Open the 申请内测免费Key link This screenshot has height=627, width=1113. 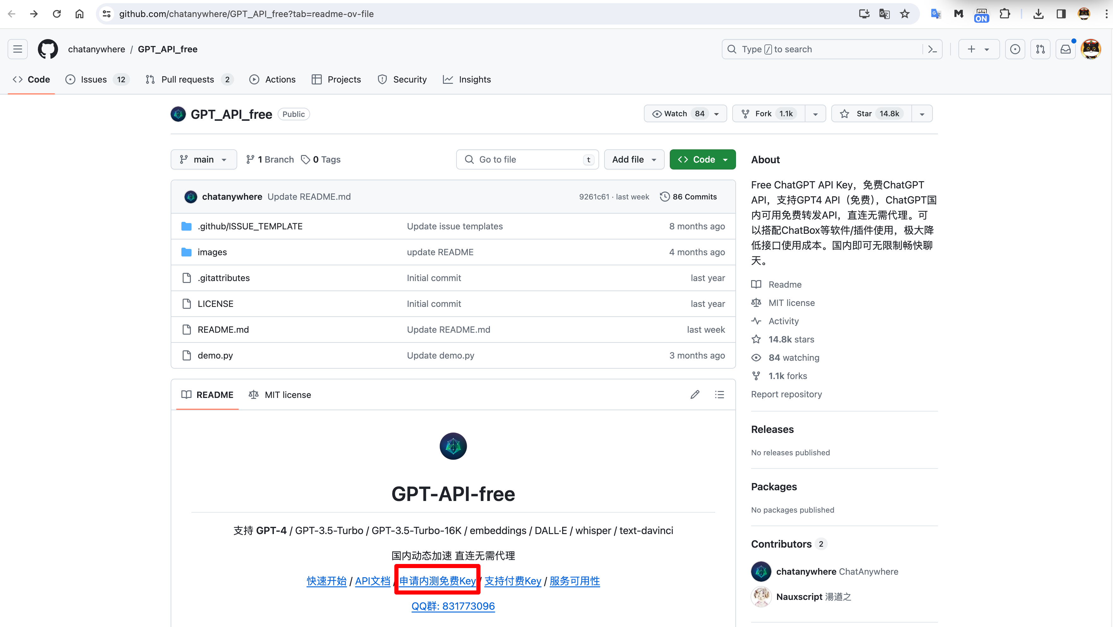(x=437, y=581)
